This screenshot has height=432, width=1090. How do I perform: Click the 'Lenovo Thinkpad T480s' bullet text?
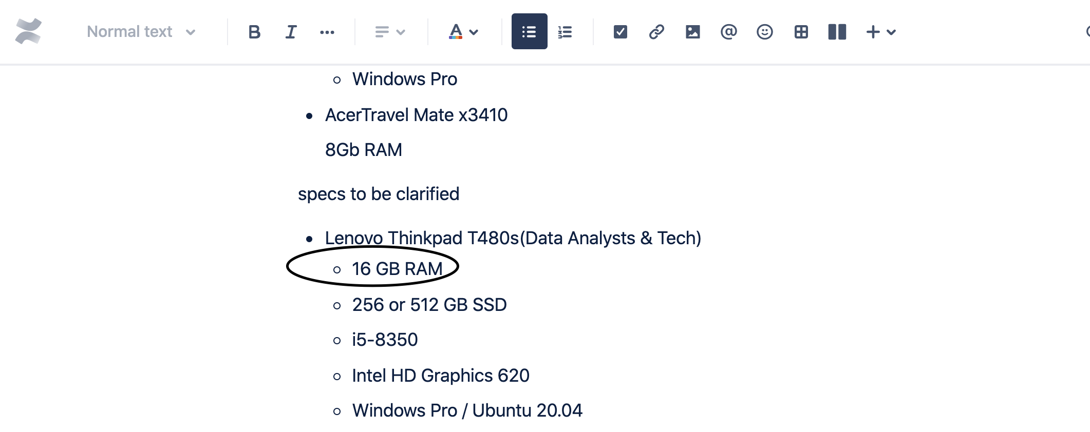tap(513, 238)
